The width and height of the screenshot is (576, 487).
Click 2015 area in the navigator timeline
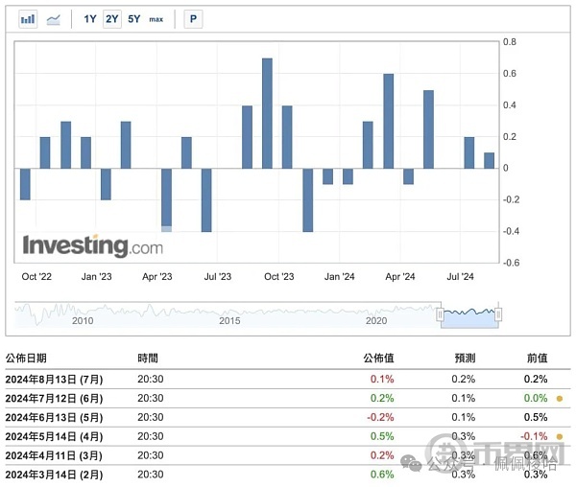coord(228,321)
